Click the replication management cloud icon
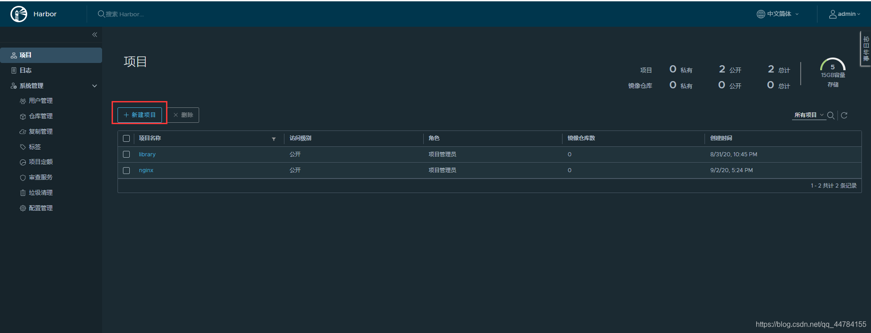The image size is (871, 333). point(23,132)
